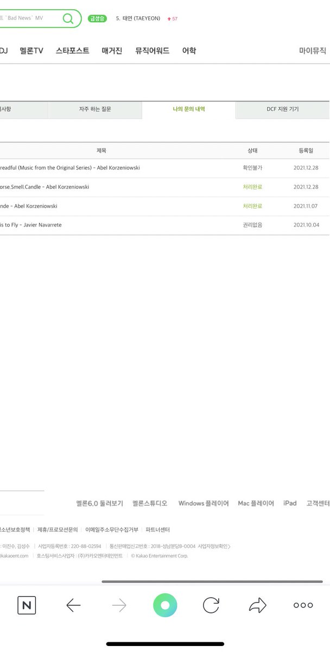
Task: Click the rank change +57 indicator
Action: (x=172, y=18)
